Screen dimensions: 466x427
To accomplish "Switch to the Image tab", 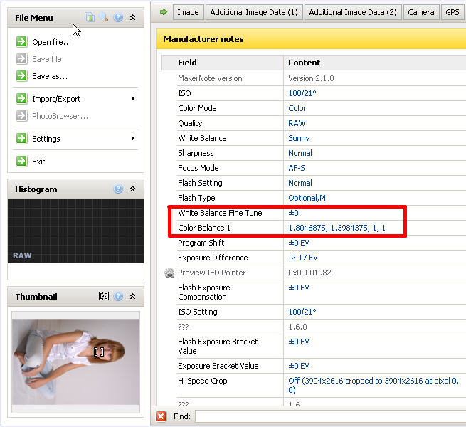I will coord(188,12).
